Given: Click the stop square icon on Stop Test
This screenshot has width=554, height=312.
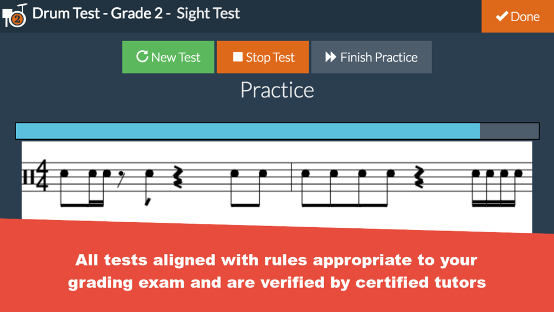Looking at the screenshot, I should point(238,57).
